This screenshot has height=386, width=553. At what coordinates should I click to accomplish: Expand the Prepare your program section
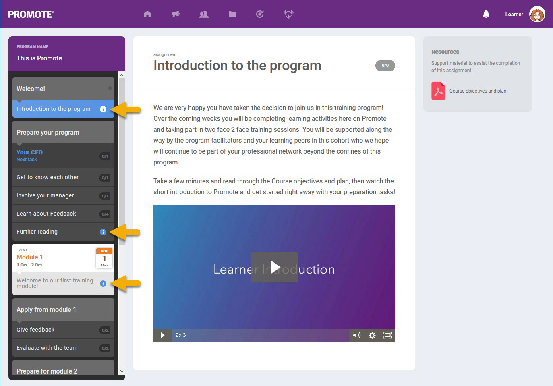click(x=48, y=132)
